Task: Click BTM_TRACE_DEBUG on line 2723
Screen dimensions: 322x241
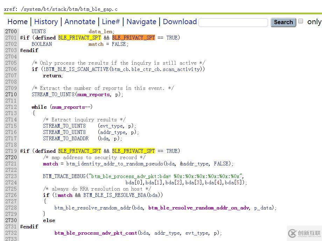Action: coord(64,176)
